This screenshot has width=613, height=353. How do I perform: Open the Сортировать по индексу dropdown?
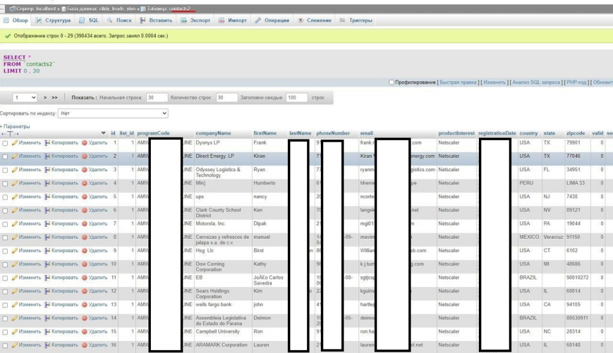click(113, 113)
